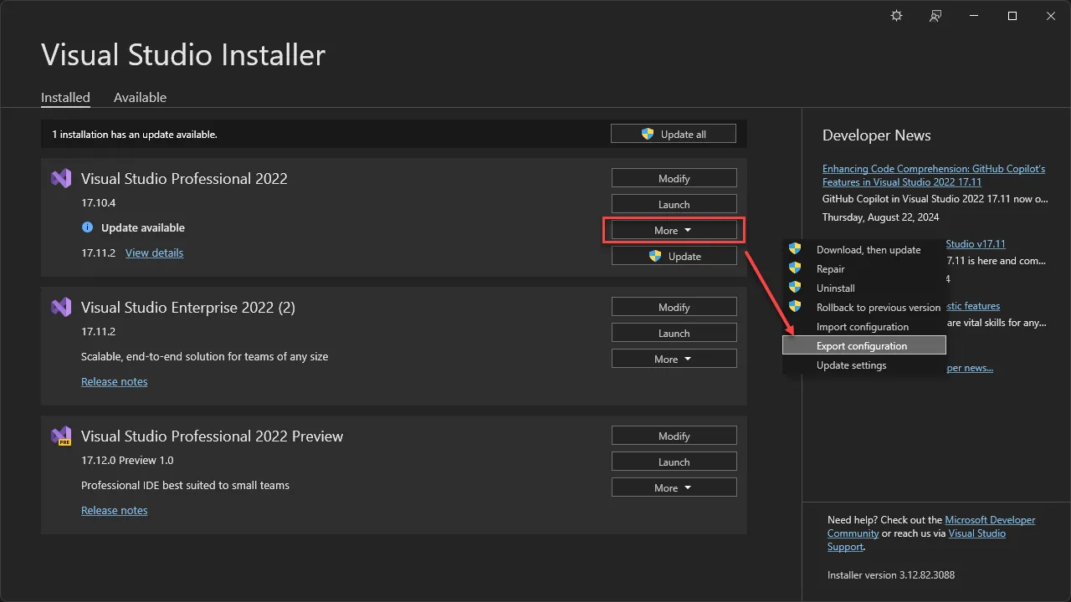This screenshot has height=602, width=1071.
Task: Open View details for the 17.11.2 update
Action: click(x=153, y=253)
